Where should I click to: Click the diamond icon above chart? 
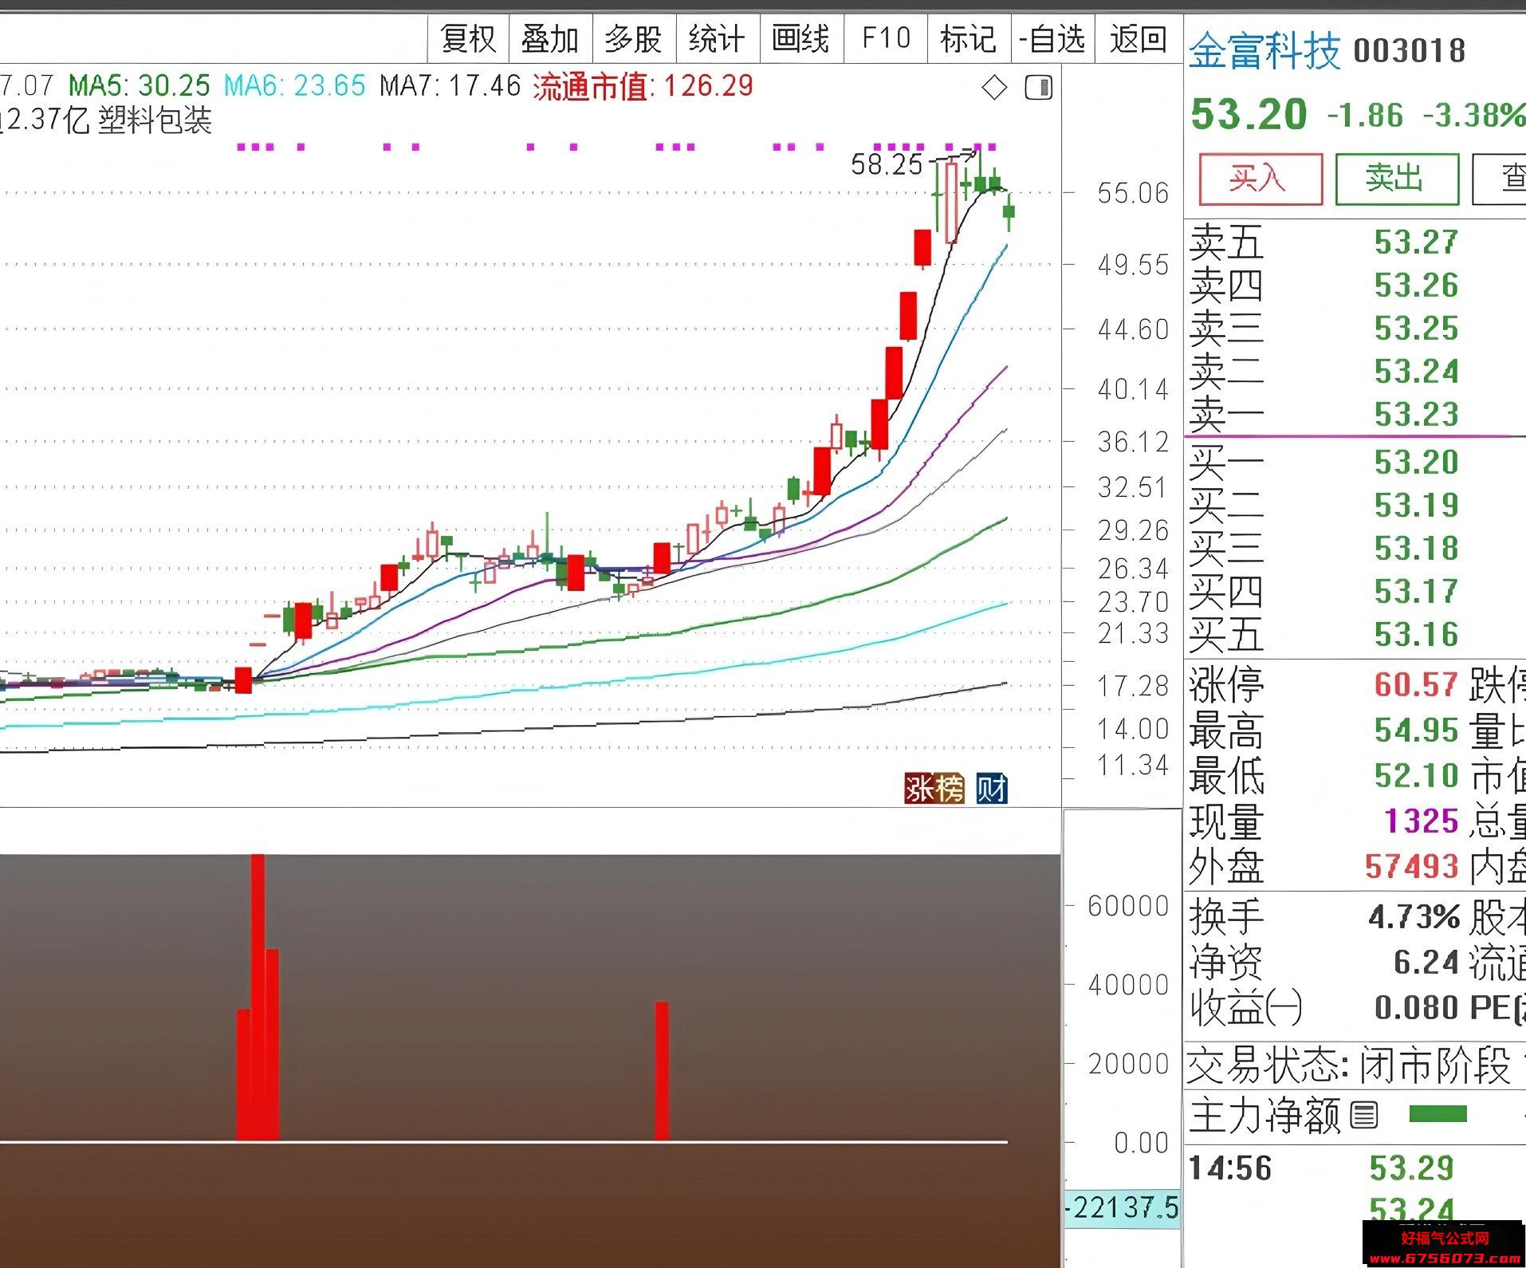[994, 88]
